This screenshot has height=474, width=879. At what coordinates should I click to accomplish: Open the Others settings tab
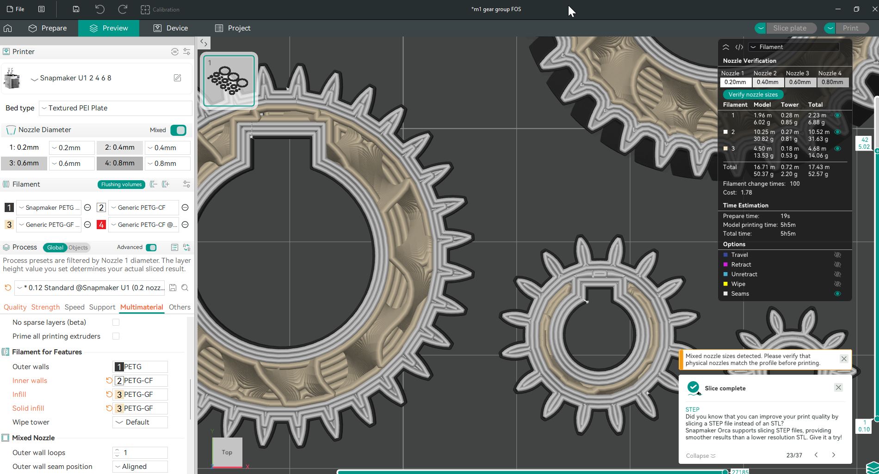180,307
